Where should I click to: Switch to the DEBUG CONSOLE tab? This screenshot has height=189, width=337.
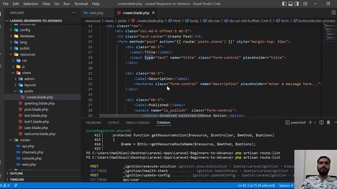coord(138,123)
